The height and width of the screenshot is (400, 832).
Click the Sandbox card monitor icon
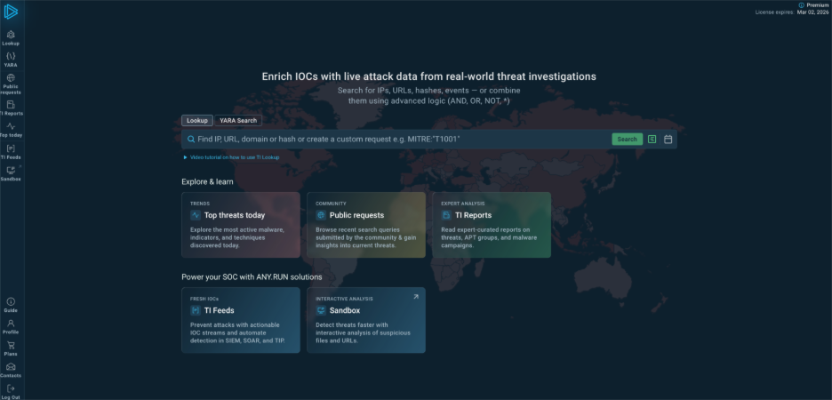pyautogui.click(x=321, y=310)
